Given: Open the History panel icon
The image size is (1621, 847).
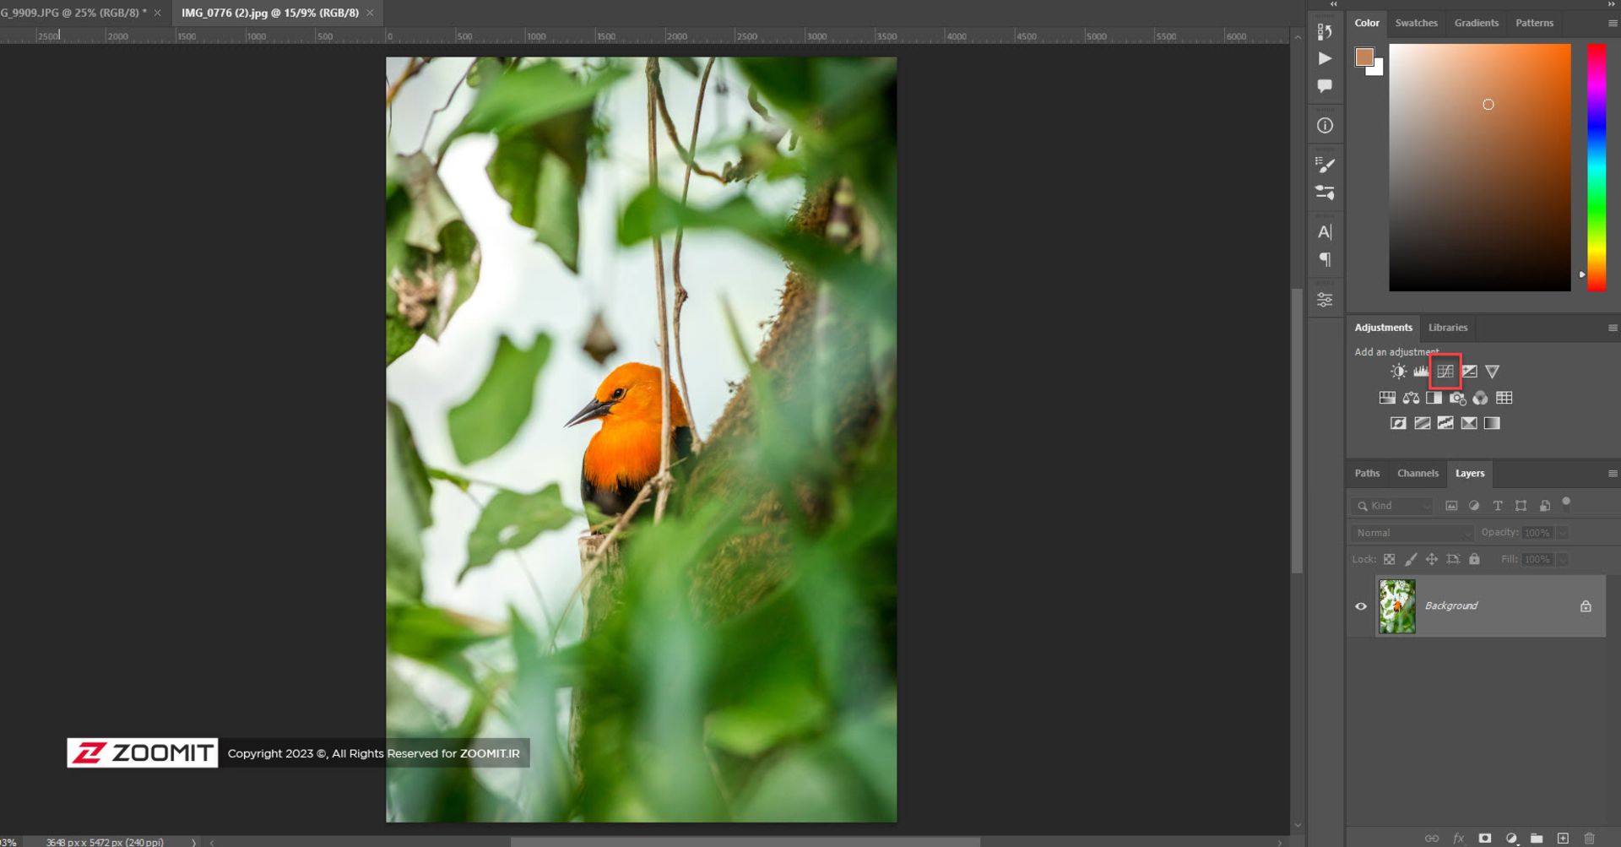Looking at the screenshot, I should point(1325,32).
